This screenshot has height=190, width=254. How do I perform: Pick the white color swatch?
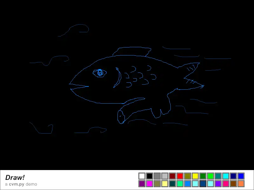(142, 176)
